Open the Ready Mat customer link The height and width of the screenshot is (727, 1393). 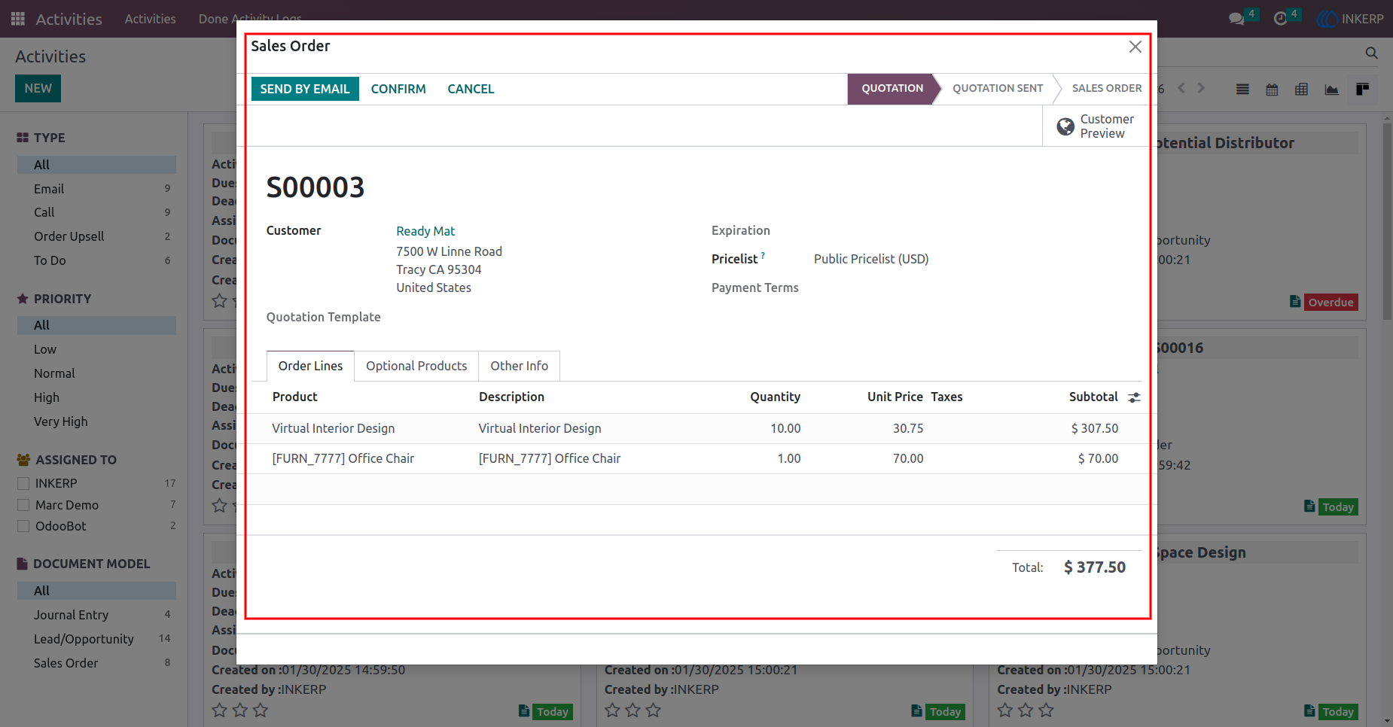tap(425, 231)
